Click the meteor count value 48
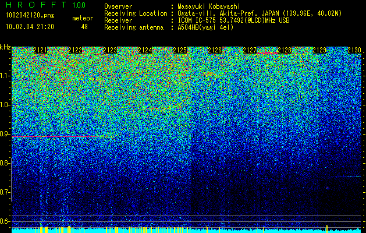366x233 pixels. tap(84, 27)
